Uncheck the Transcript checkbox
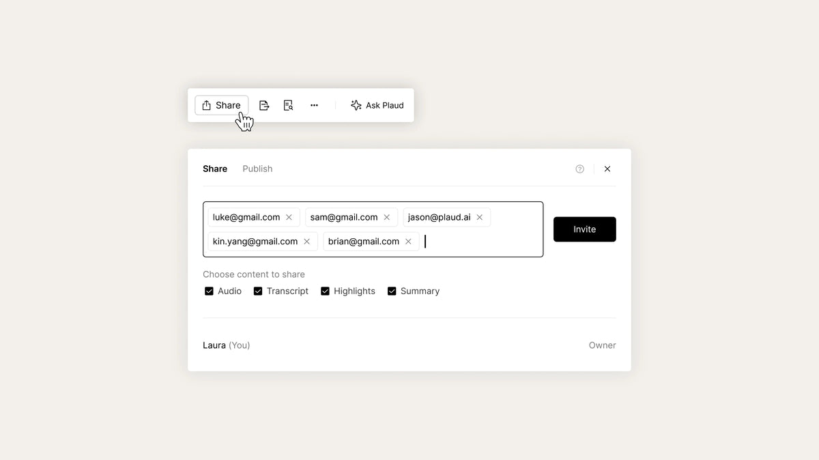This screenshot has height=460, width=819. (258, 291)
